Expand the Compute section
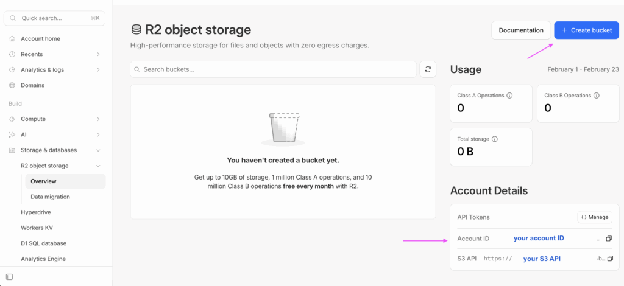The image size is (624, 286). click(98, 119)
